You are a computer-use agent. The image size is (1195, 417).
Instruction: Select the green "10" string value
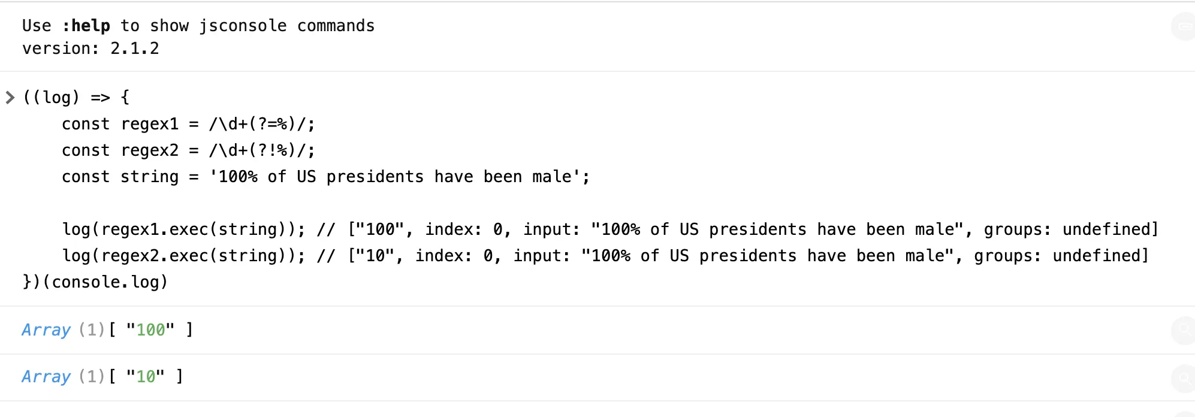(146, 376)
